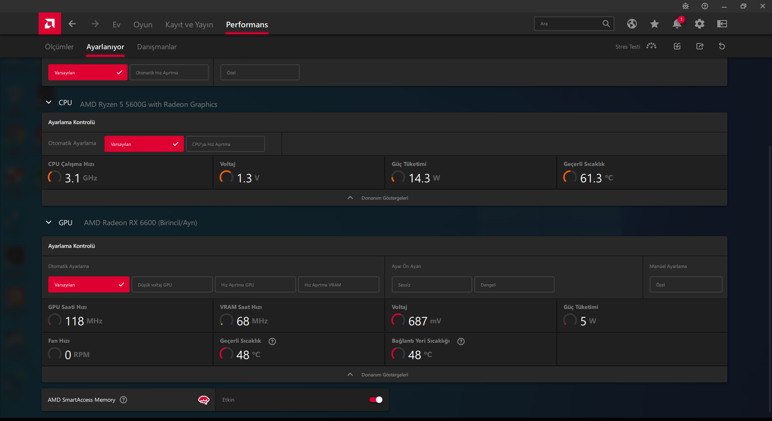Image resolution: width=772 pixels, height=421 pixels.
Task: Switch to Danışmanlar subtab
Action: click(157, 47)
